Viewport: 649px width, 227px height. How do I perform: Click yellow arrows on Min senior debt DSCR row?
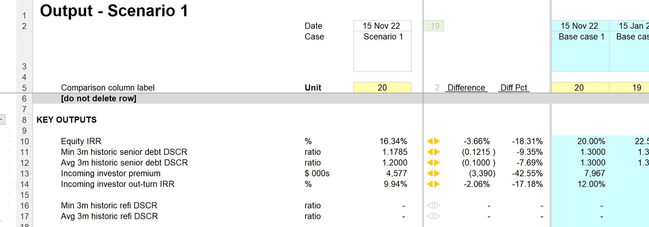[x=433, y=152]
